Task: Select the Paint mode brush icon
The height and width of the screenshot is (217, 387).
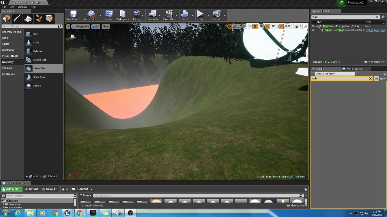Action: [x=17, y=19]
